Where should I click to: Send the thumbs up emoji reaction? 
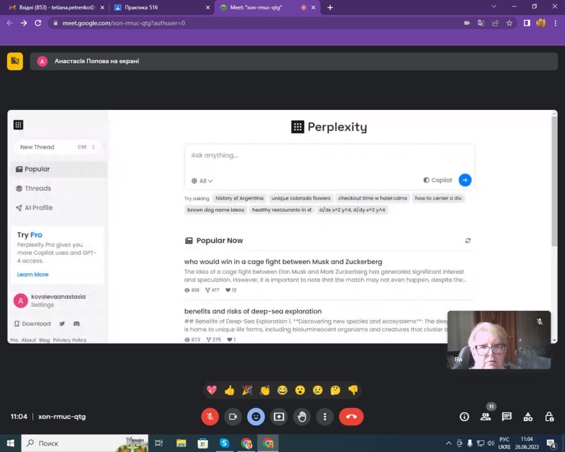(230, 390)
